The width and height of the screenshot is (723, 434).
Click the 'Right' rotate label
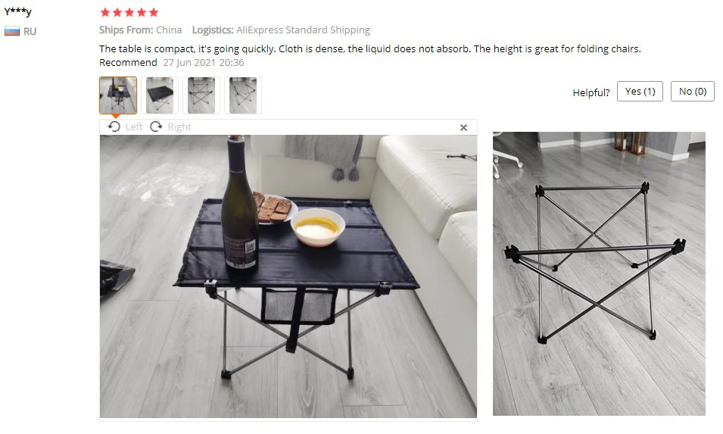click(179, 126)
